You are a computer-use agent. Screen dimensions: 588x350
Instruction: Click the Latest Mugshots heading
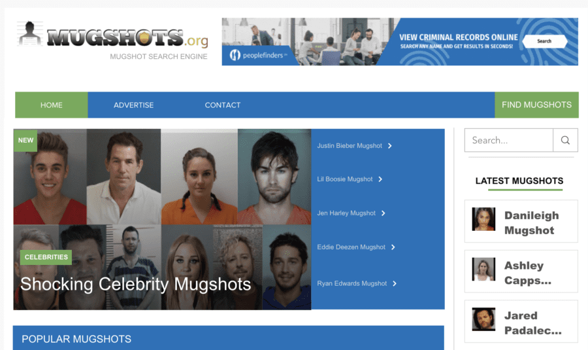pyautogui.click(x=519, y=181)
